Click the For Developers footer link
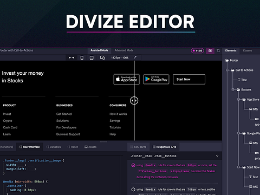Image resolution: width=260 pixels, height=195 pixels. 66,127
